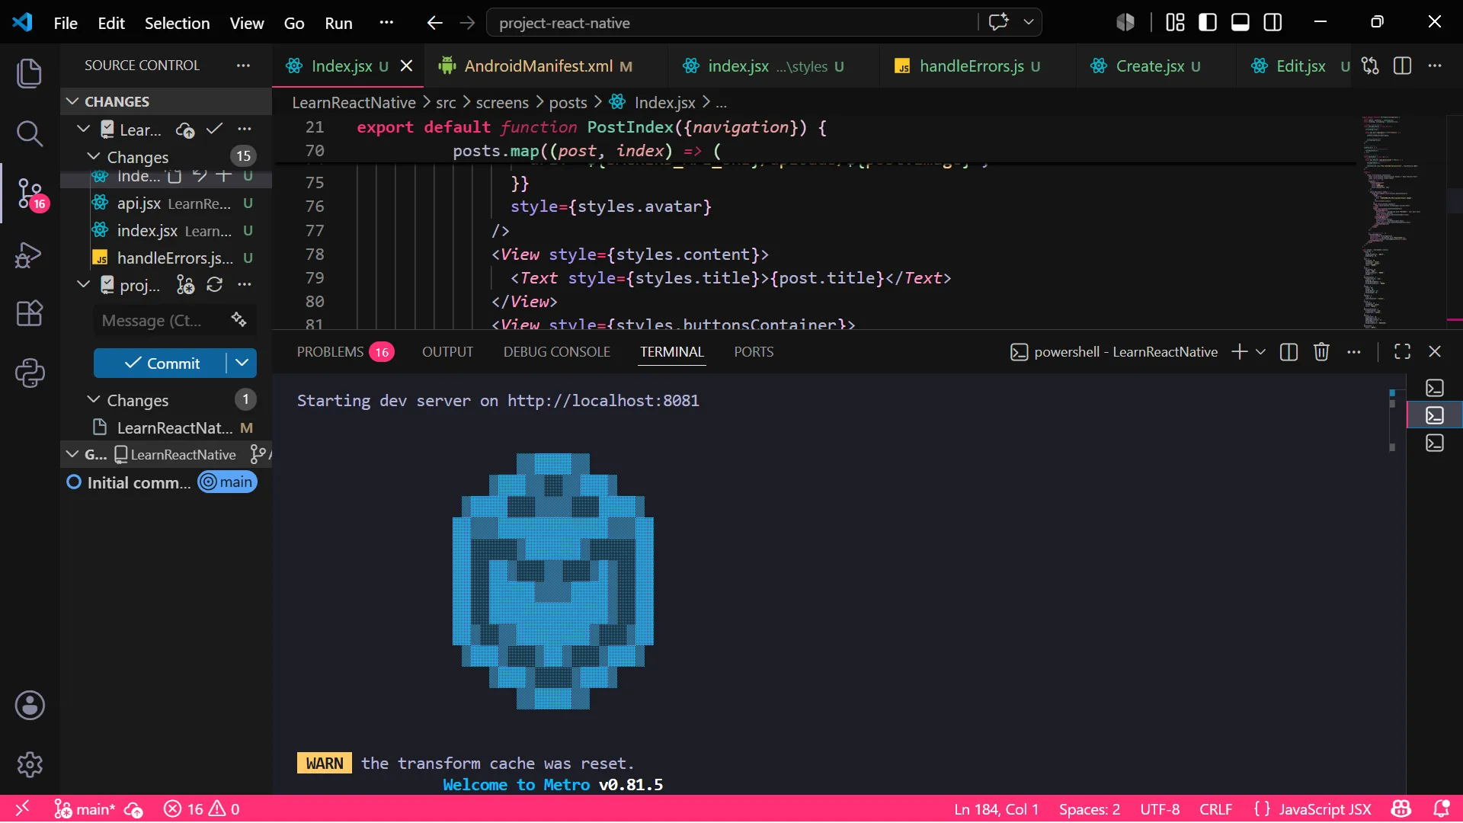Screen dimensions: 1463x823
Task: Close the Index.jsx editor tab
Action: point(406,66)
